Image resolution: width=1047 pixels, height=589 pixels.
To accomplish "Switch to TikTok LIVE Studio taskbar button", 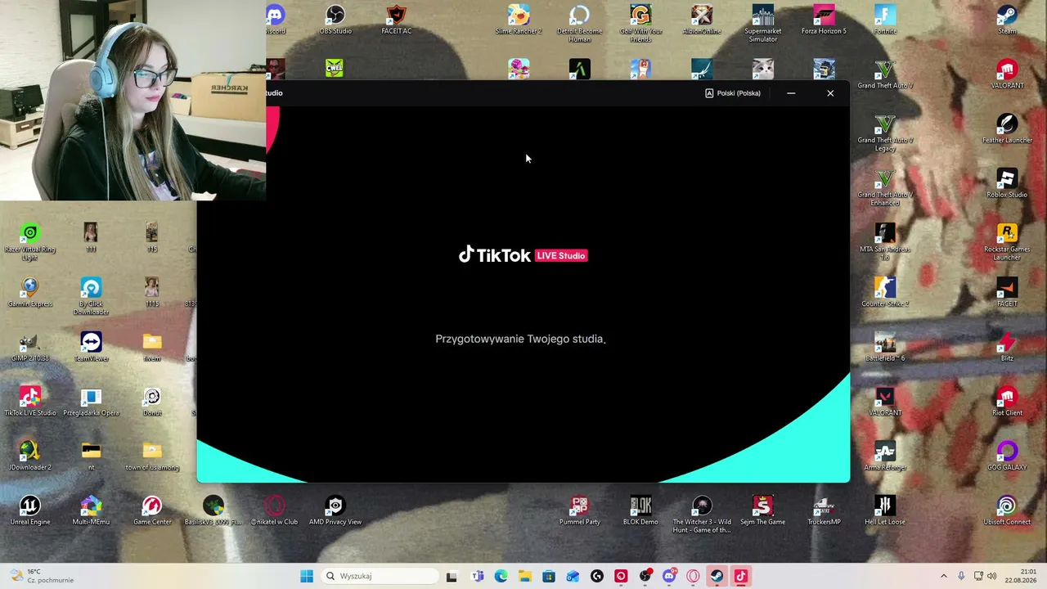I will (741, 576).
